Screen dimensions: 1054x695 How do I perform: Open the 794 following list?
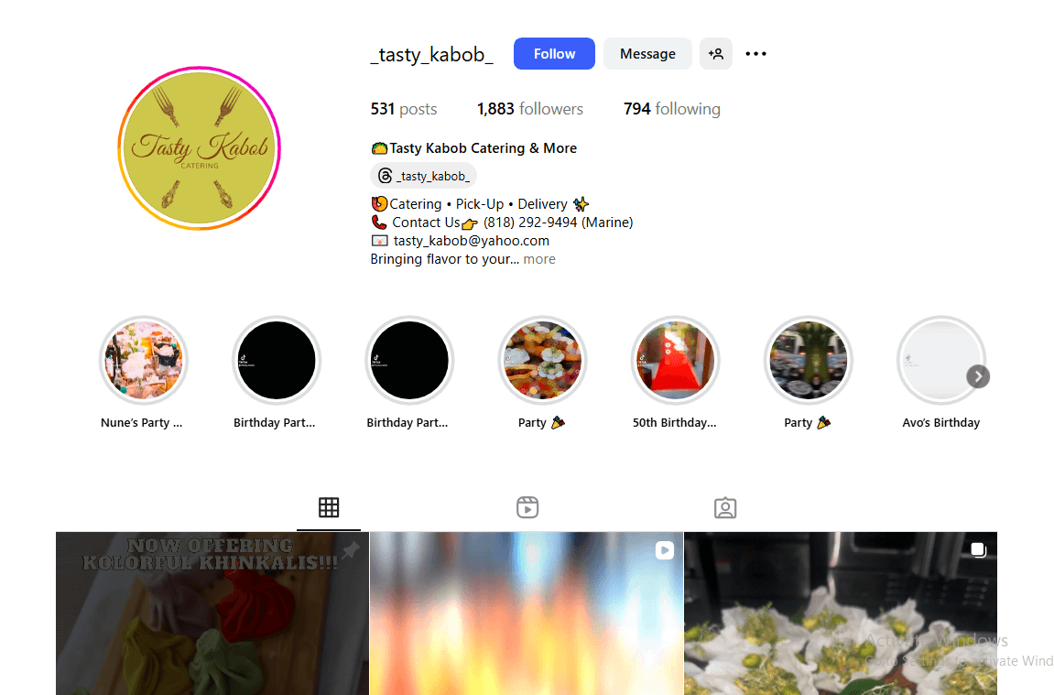click(x=671, y=109)
